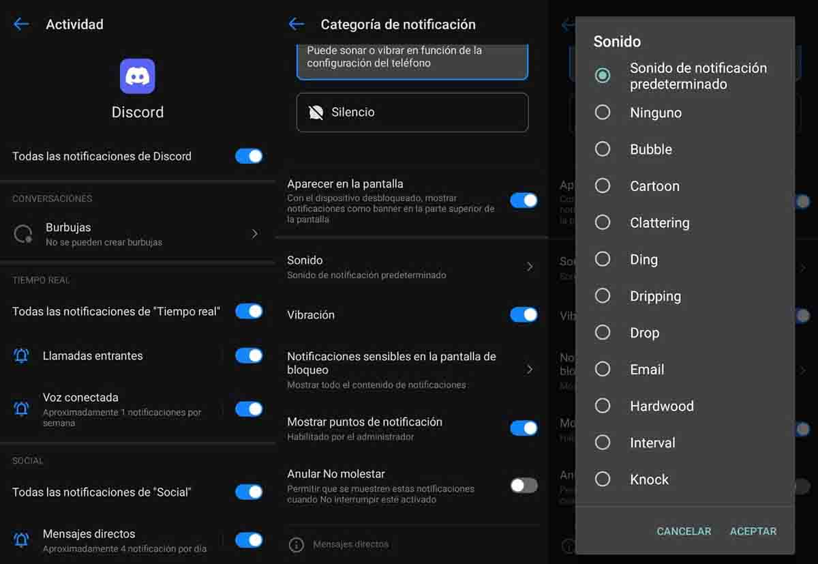818x564 pixels.
Task: Tap the muted bell Silencio icon
Action: [316, 113]
